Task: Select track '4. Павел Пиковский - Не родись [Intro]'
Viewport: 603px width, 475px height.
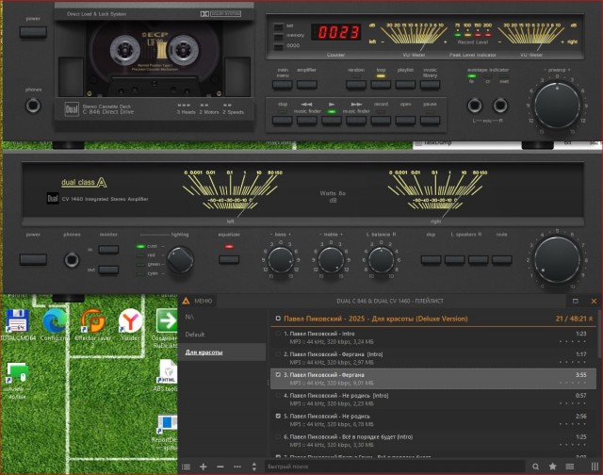Action: (x=433, y=400)
